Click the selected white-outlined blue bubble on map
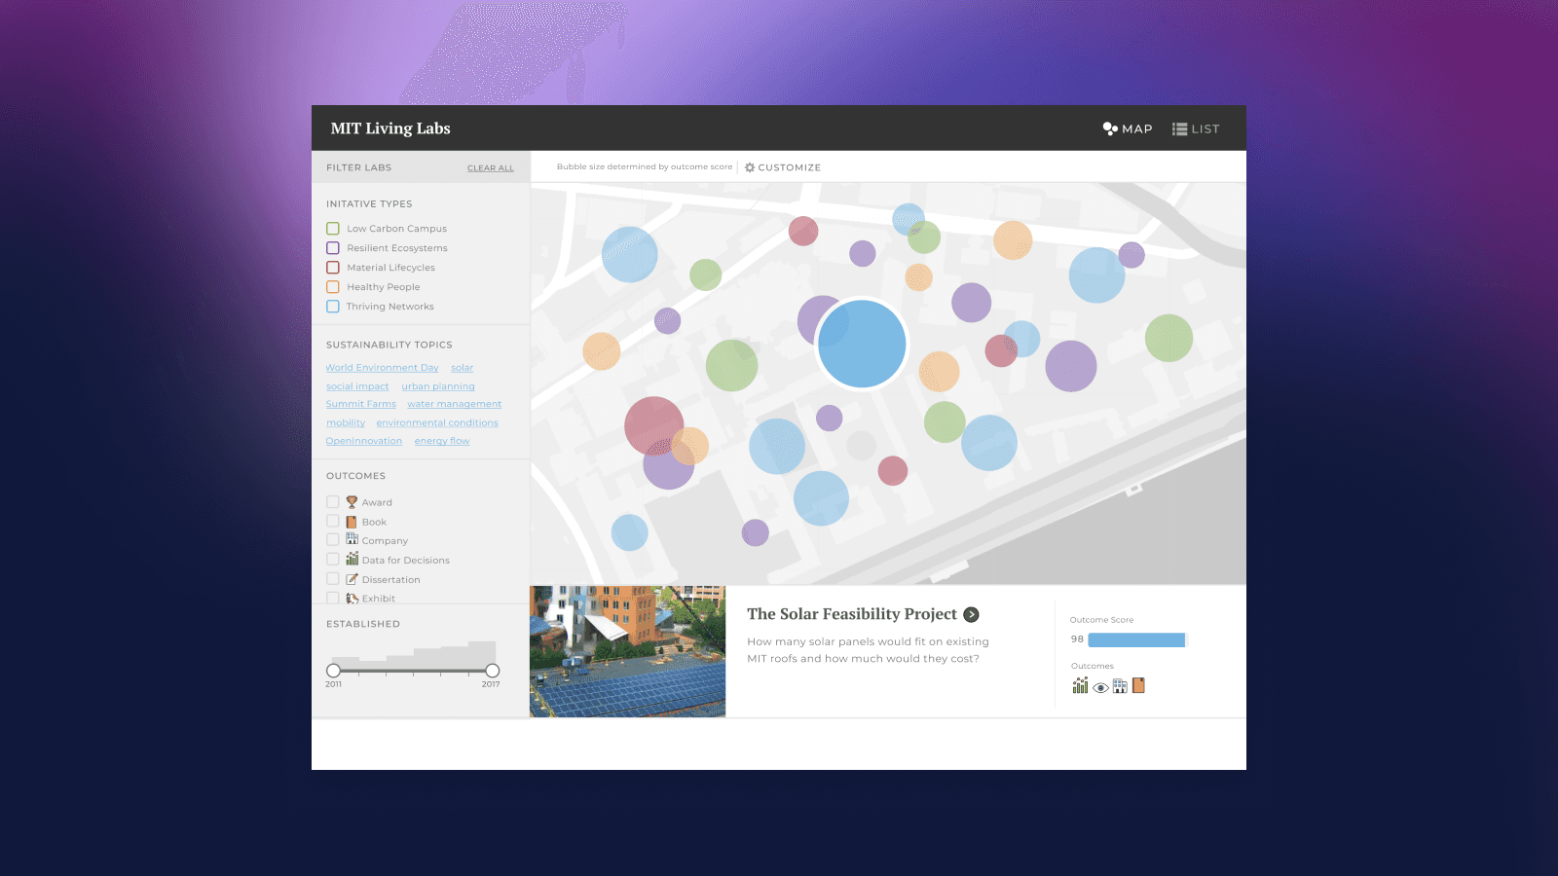The image size is (1558, 876). pos(862,344)
